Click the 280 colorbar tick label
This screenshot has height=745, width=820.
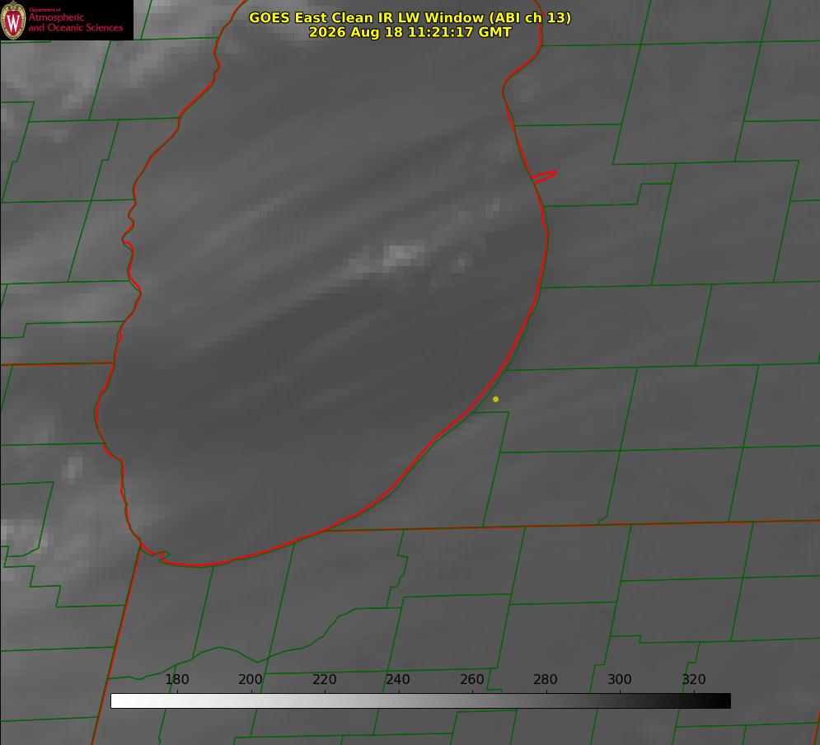pos(545,679)
